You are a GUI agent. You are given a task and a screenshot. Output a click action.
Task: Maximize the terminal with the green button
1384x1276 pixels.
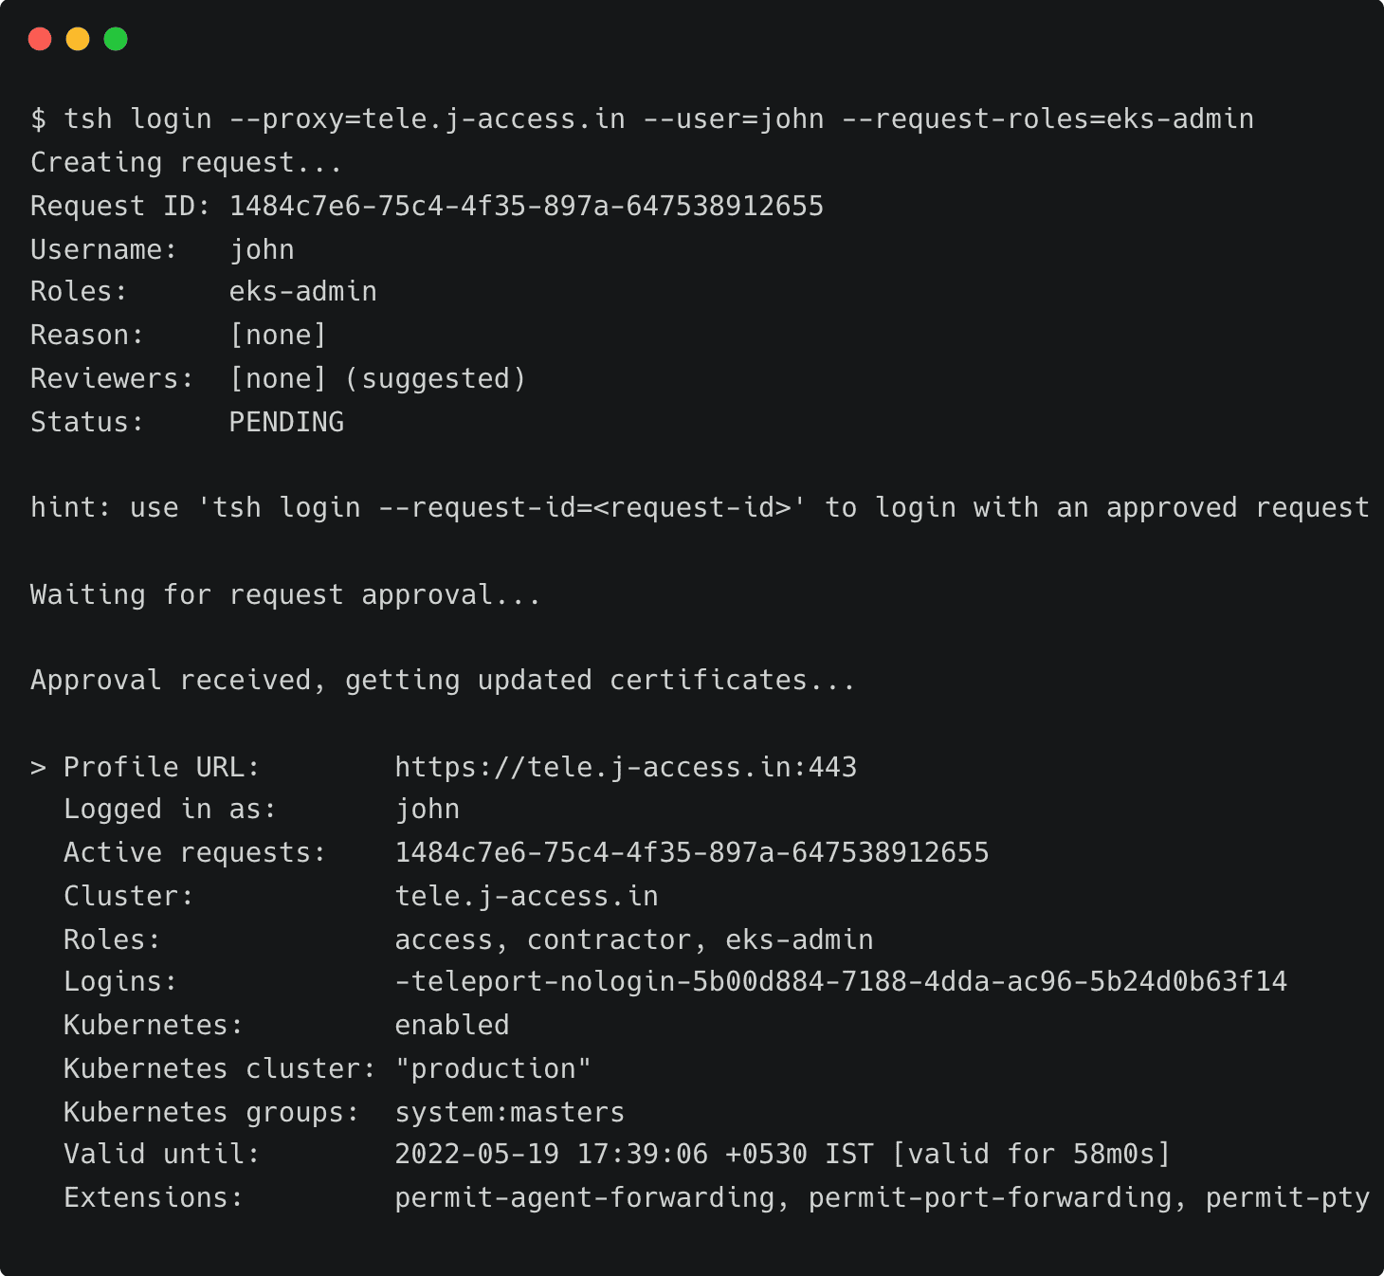[116, 39]
